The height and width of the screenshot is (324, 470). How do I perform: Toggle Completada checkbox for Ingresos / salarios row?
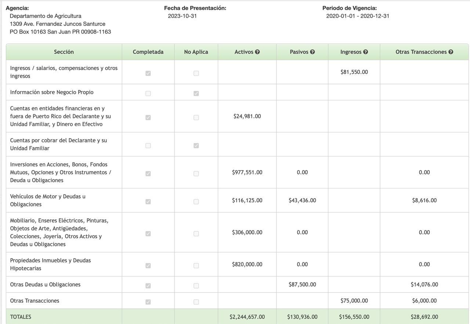click(148, 73)
